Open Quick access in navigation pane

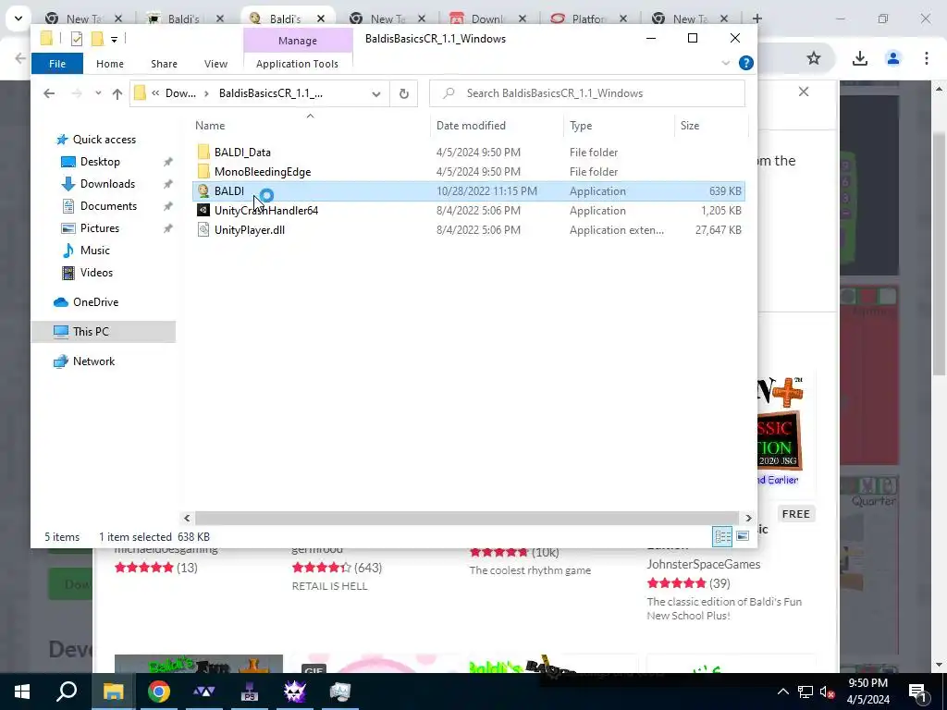coord(104,140)
